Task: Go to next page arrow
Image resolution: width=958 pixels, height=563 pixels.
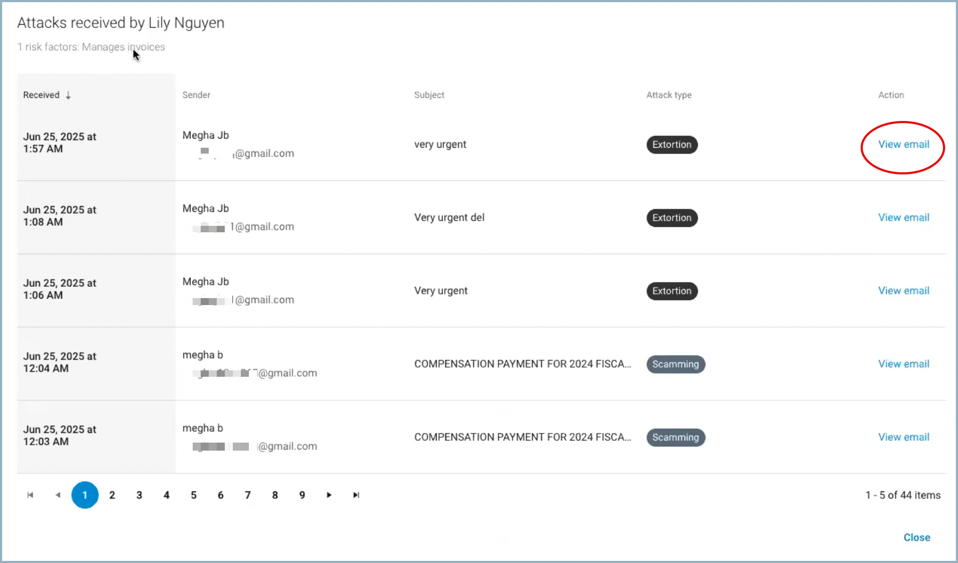Action: 329,495
